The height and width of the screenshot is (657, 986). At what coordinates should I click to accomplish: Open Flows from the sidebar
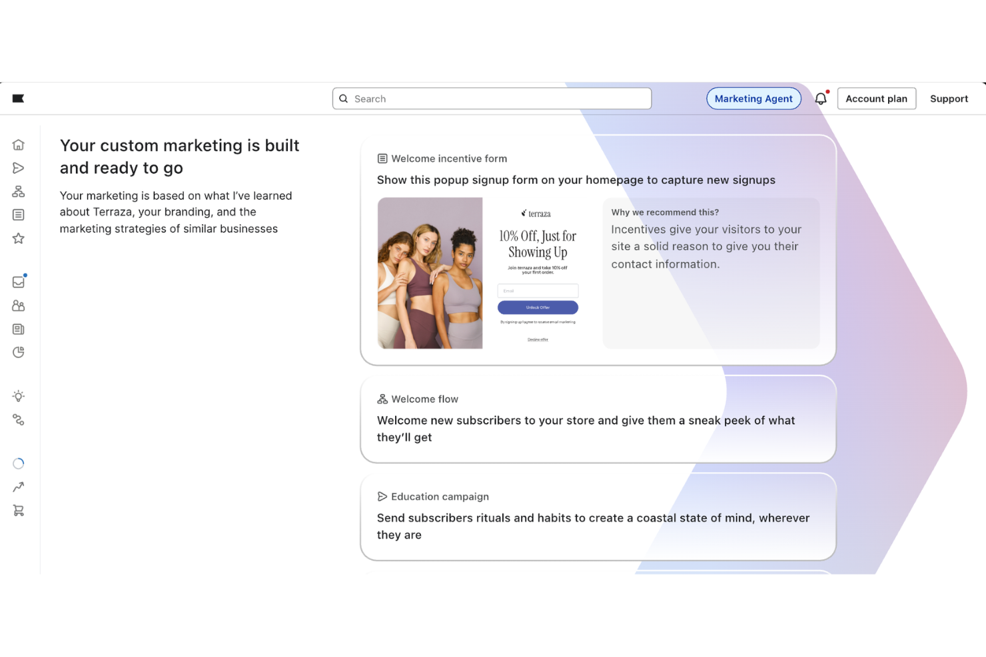19,192
